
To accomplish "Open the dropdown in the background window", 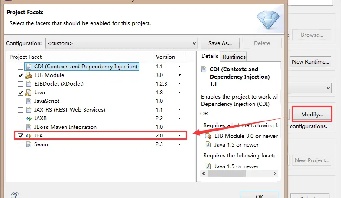I will (x=310, y=88).
